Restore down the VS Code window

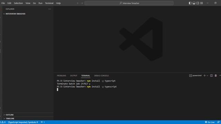pyautogui.click(x=215, y=3)
